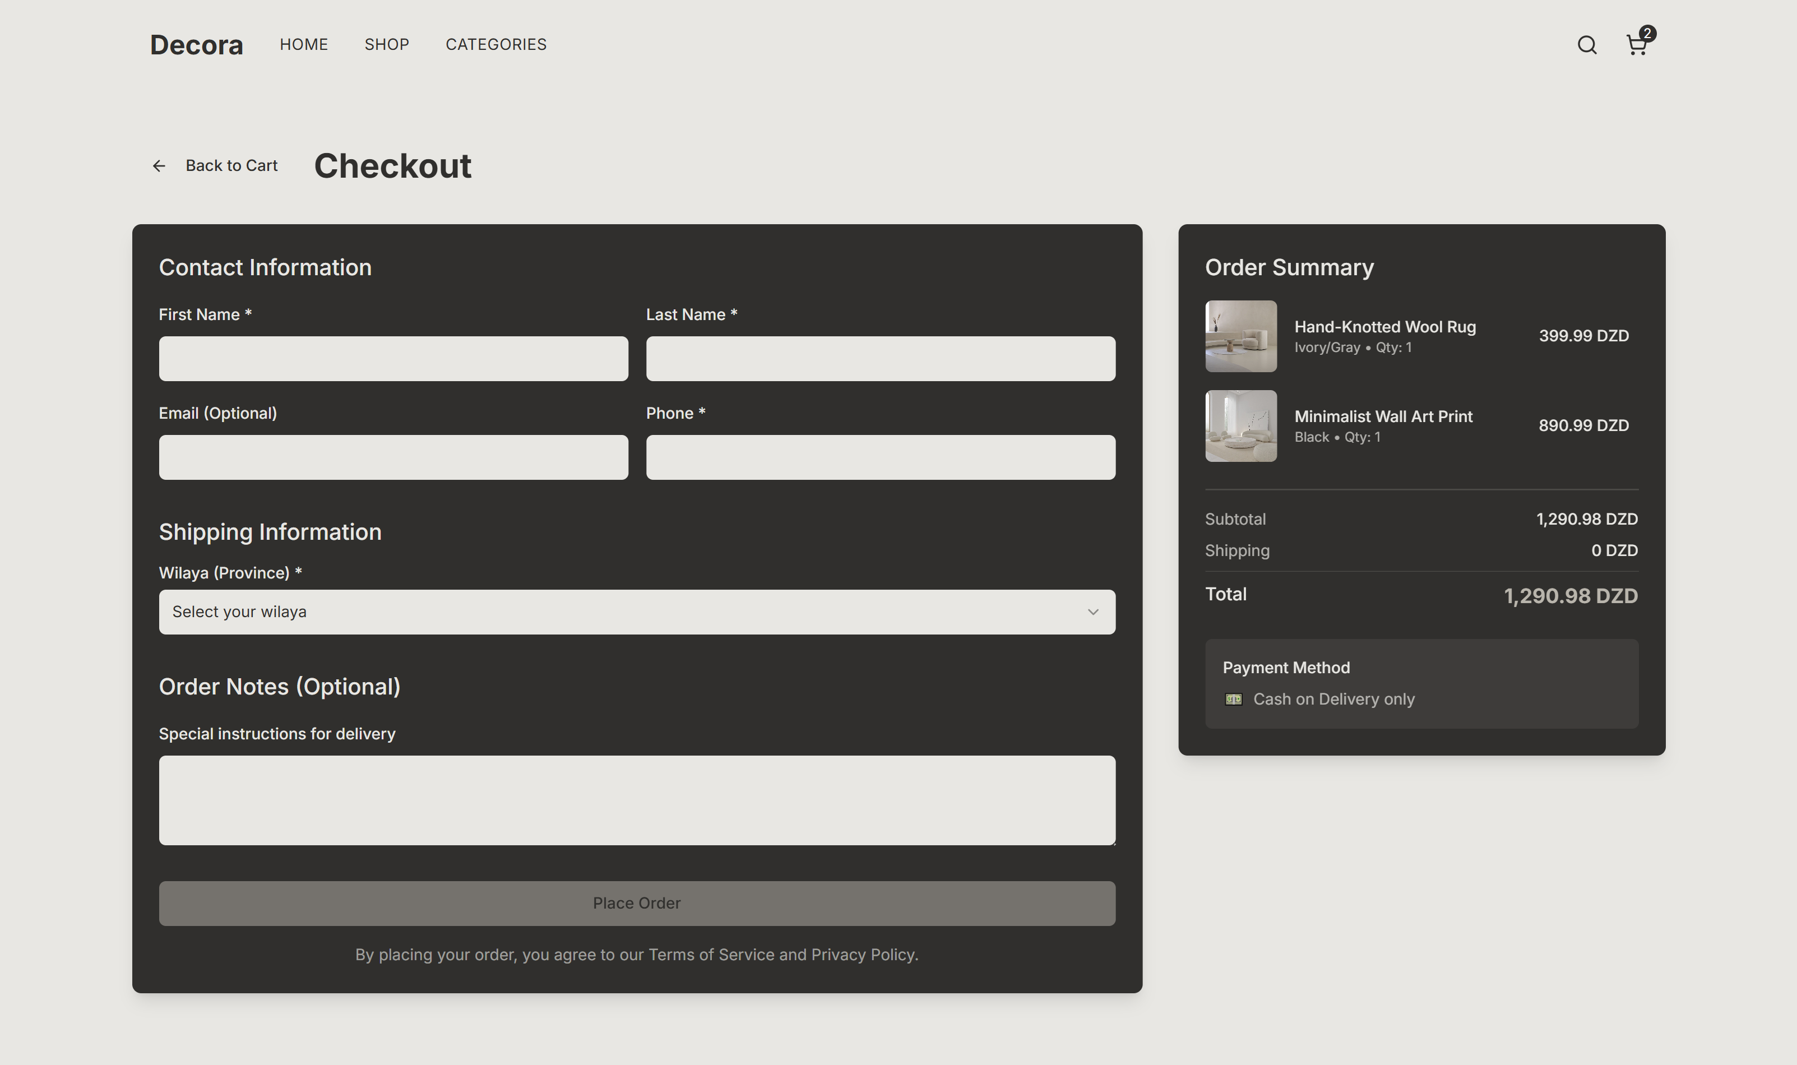Open the search icon in the header
The width and height of the screenshot is (1797, 1065).
[x=1587, y=45]
